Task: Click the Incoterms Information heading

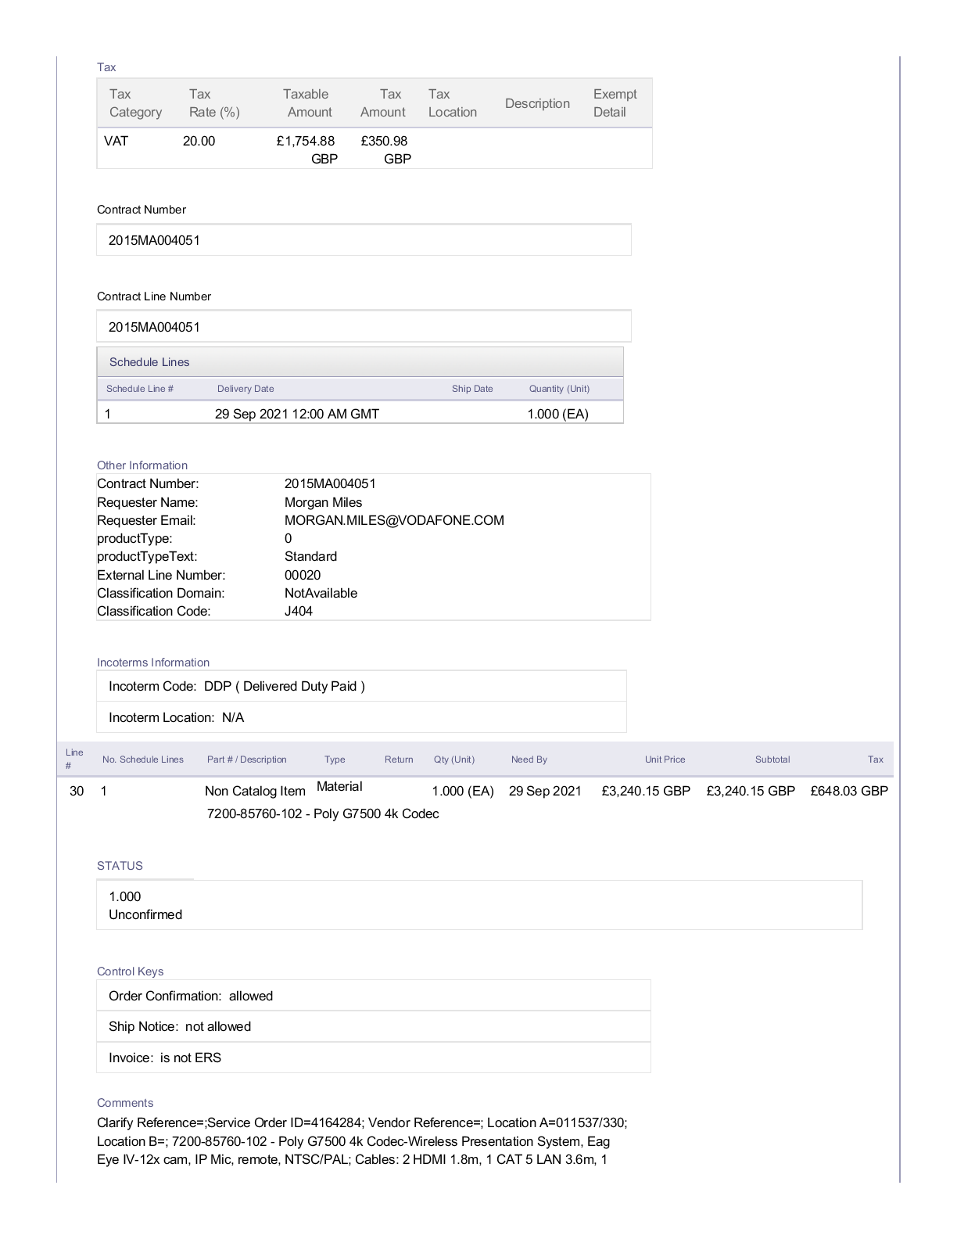Action: coord(153,663)
